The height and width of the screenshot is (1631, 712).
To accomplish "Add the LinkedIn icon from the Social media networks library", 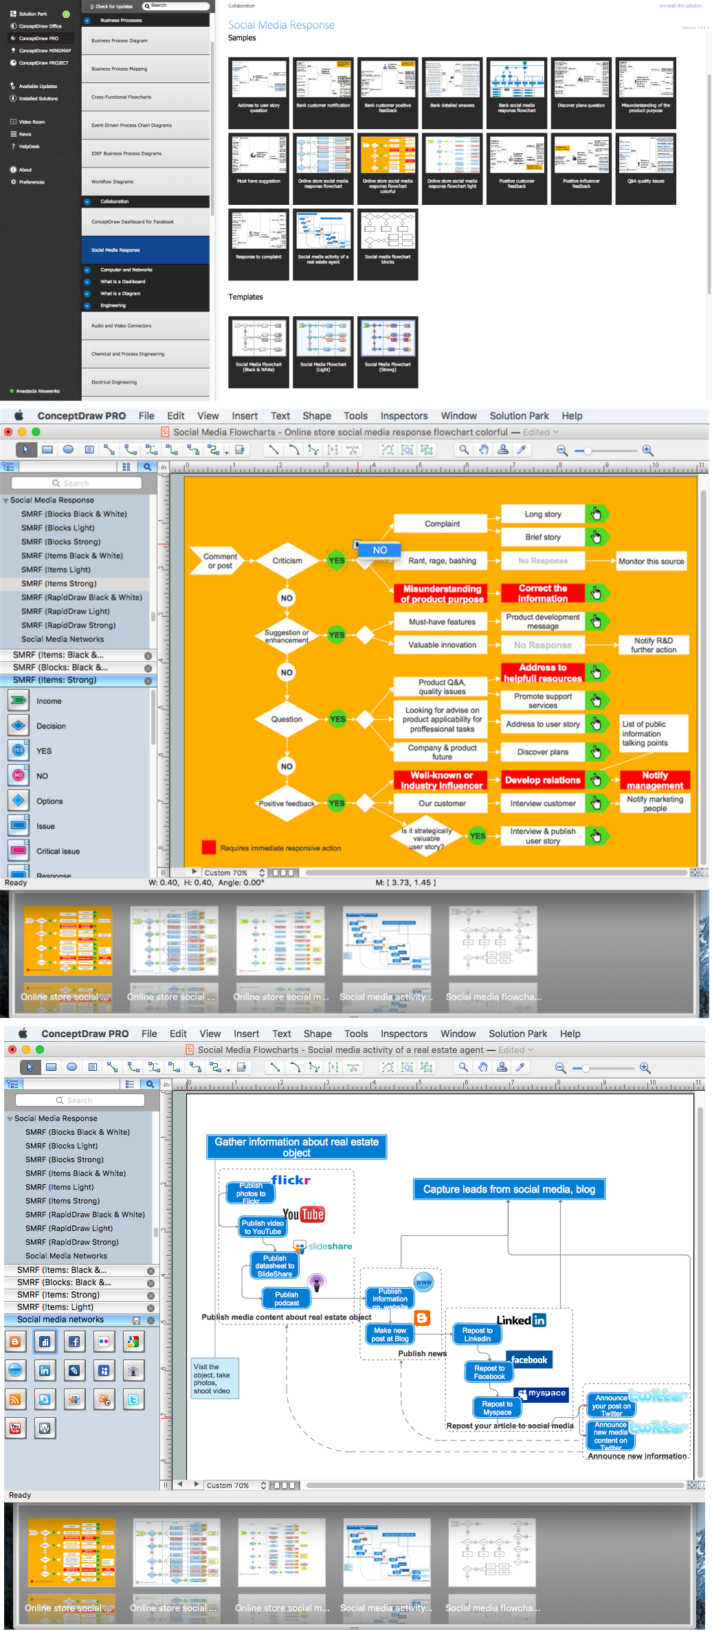I will 45,1370.
